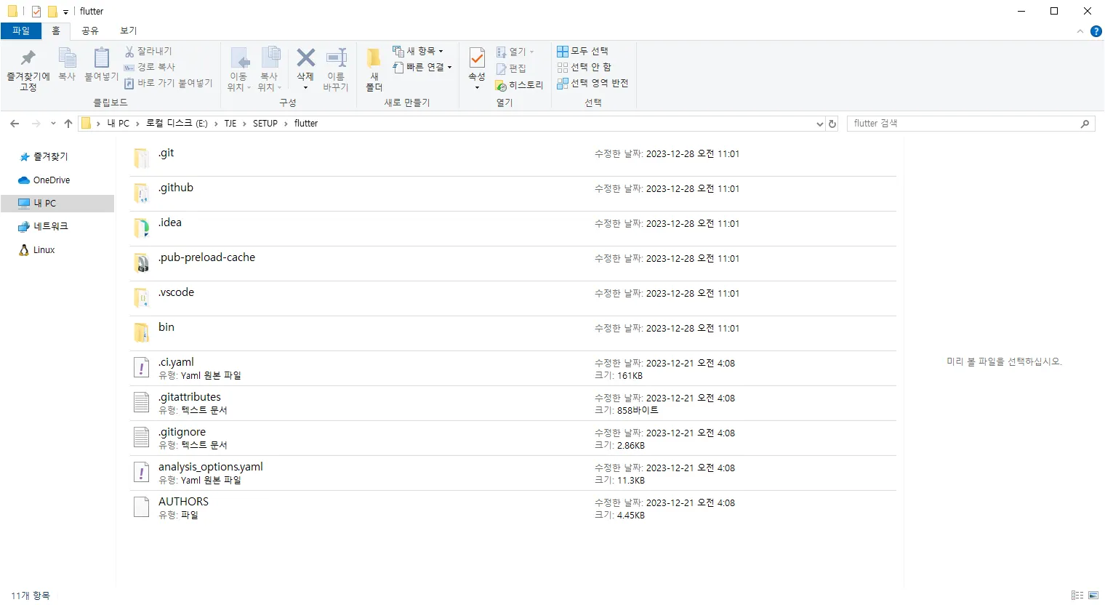Screen dimensions: 1105x605
Task: Open 복사 위치 (Copy to) menu
Action: (270, 69)
